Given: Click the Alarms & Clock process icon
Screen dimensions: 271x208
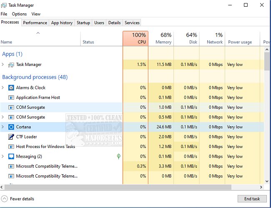Looking at the screenshot, I should pos(11,88).
